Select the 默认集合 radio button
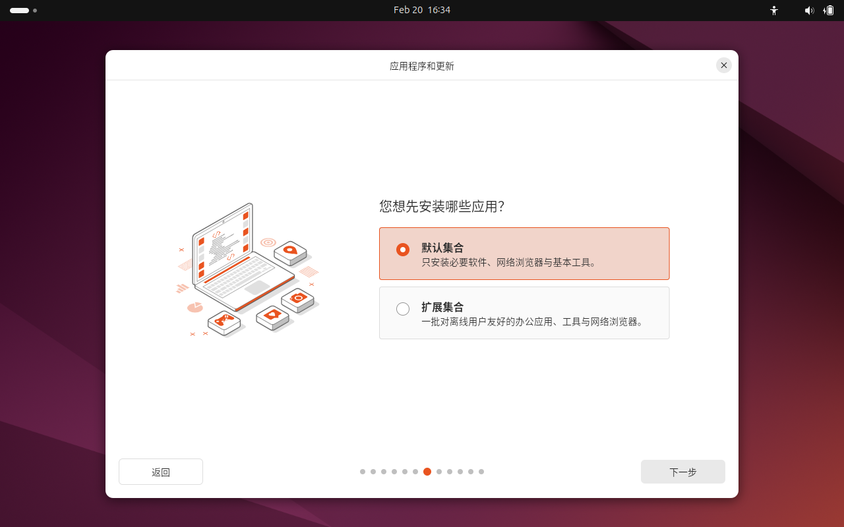This screenshot has width=844, height=527. (x=403, y=250)
